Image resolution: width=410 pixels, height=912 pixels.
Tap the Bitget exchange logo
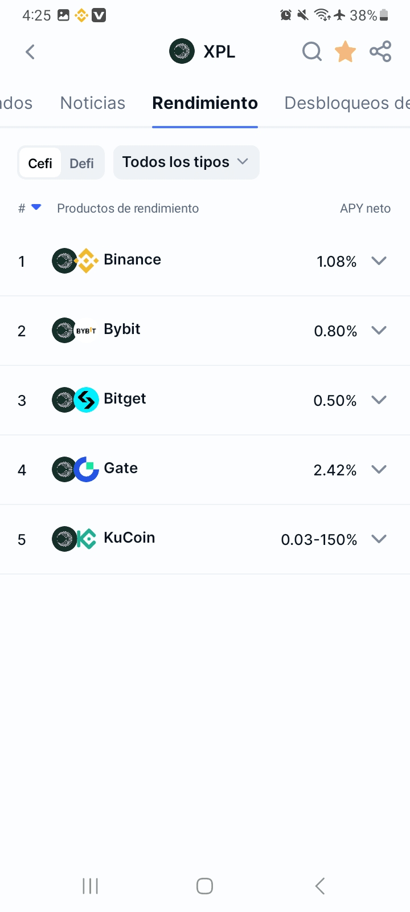(87, 400)
